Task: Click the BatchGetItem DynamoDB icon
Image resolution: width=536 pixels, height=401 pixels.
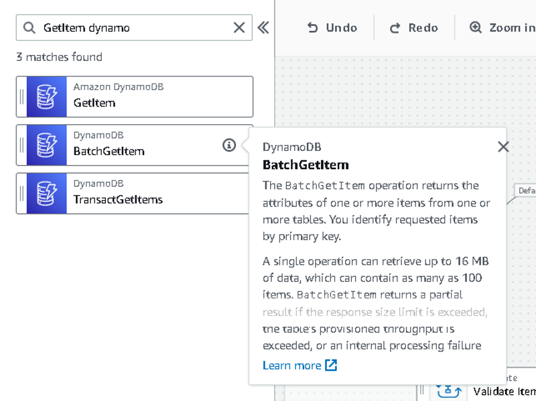Action: [47, 145]
